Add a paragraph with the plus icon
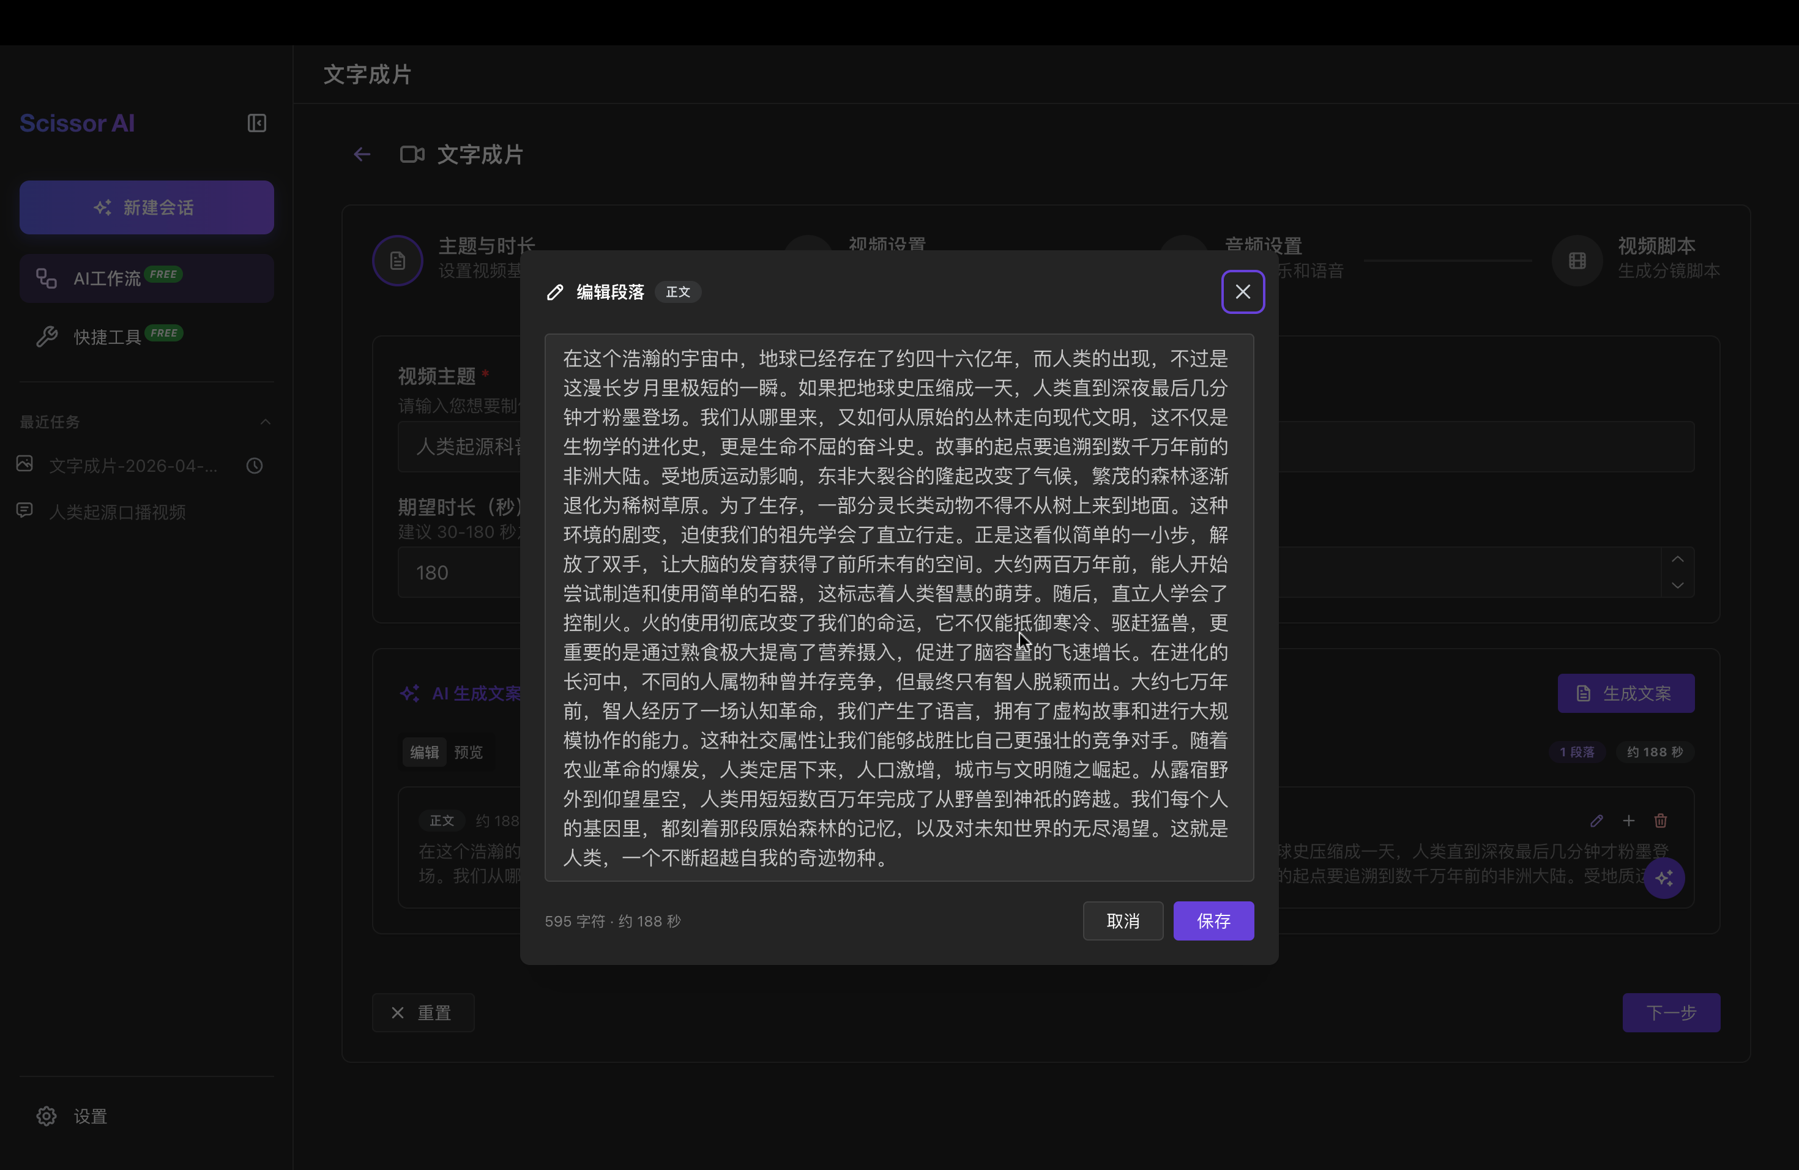 pos(1629,820)
